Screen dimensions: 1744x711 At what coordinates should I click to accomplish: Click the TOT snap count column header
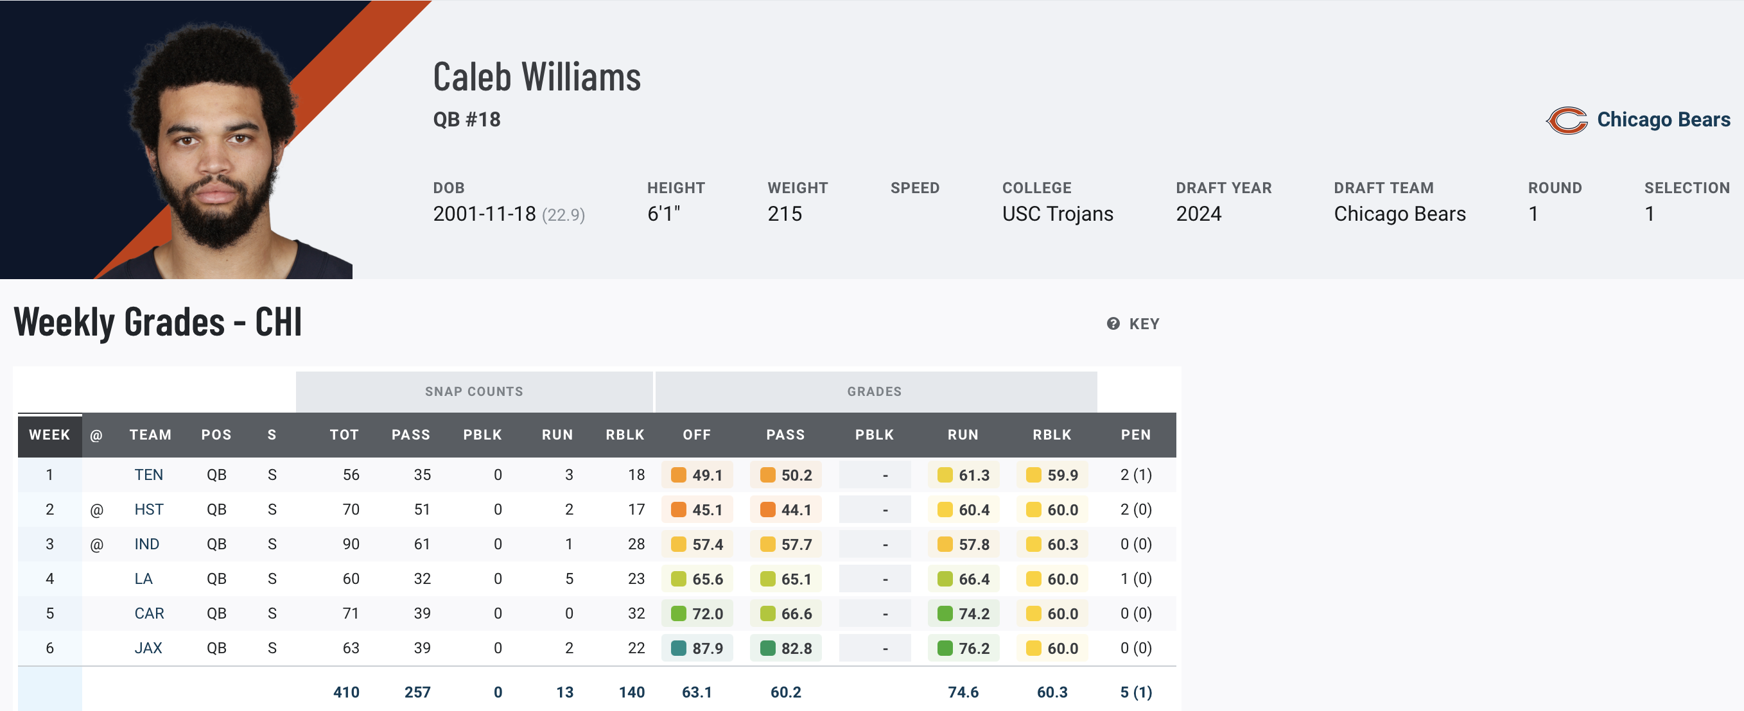pos(344,435)
